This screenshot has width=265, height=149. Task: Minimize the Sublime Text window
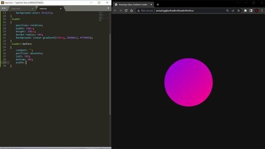(91, 3)
